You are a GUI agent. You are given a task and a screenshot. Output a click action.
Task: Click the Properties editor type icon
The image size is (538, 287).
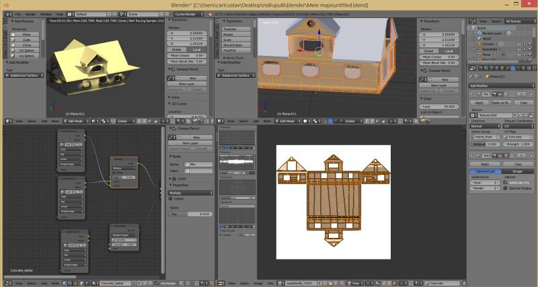coord(473,69)
